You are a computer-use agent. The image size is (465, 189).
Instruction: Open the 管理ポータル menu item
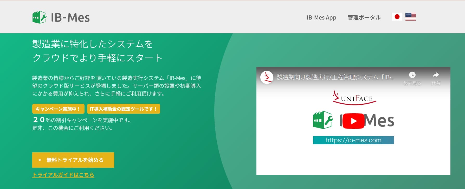coord(364,17)
